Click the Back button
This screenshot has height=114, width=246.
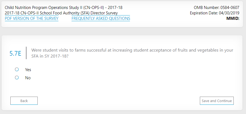click(24, 101)
